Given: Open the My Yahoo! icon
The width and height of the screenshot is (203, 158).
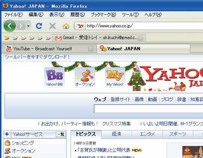Looking at the screenshot, I should click(x=115, y=77).
